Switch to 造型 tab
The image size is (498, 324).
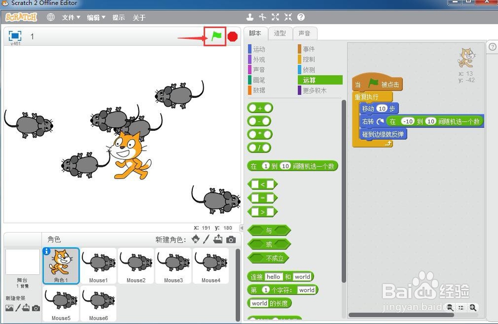(x=280, y=33)
